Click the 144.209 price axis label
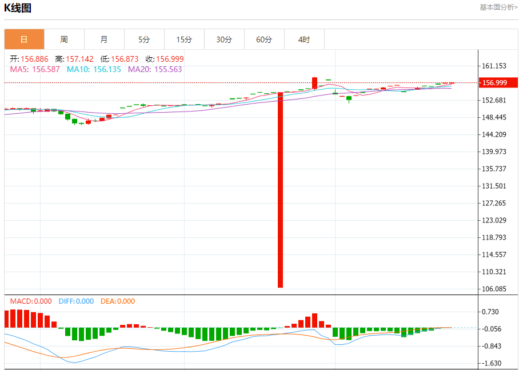 pos(494,134)
